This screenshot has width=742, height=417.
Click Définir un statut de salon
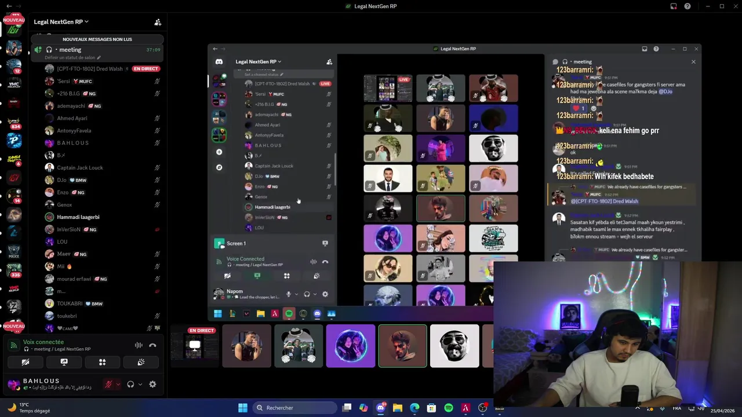coord(73,57)
